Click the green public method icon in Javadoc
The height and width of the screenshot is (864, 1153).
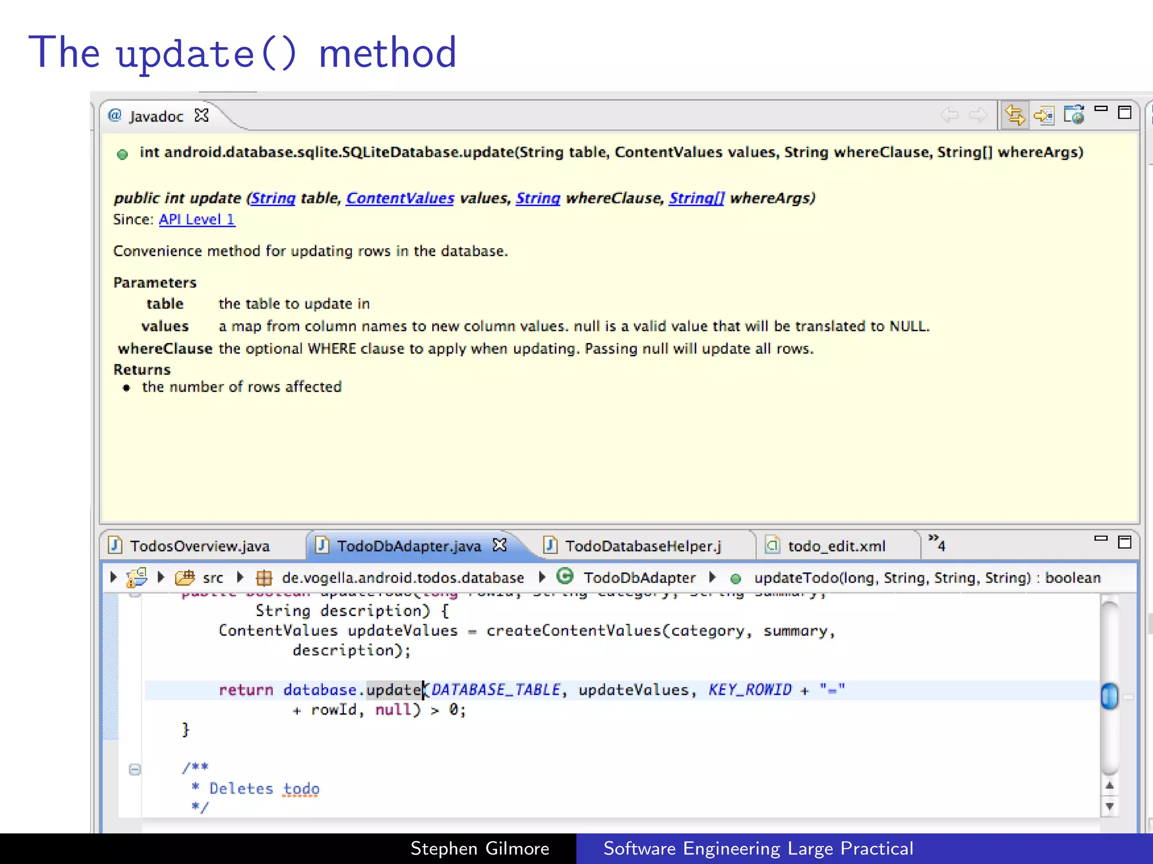pyautogui.click(x=122, y=154)
